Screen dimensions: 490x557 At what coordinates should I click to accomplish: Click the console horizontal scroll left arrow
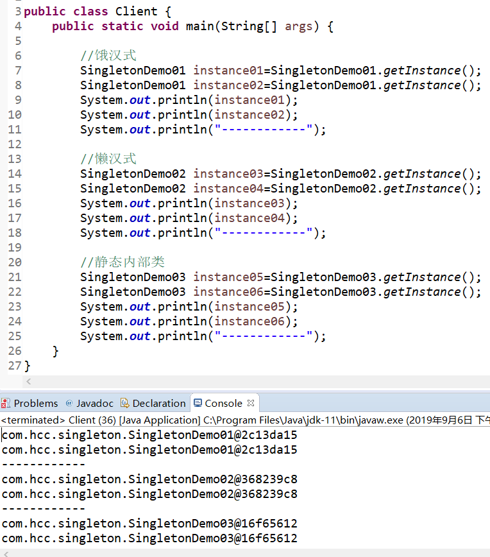click(6, 553)
